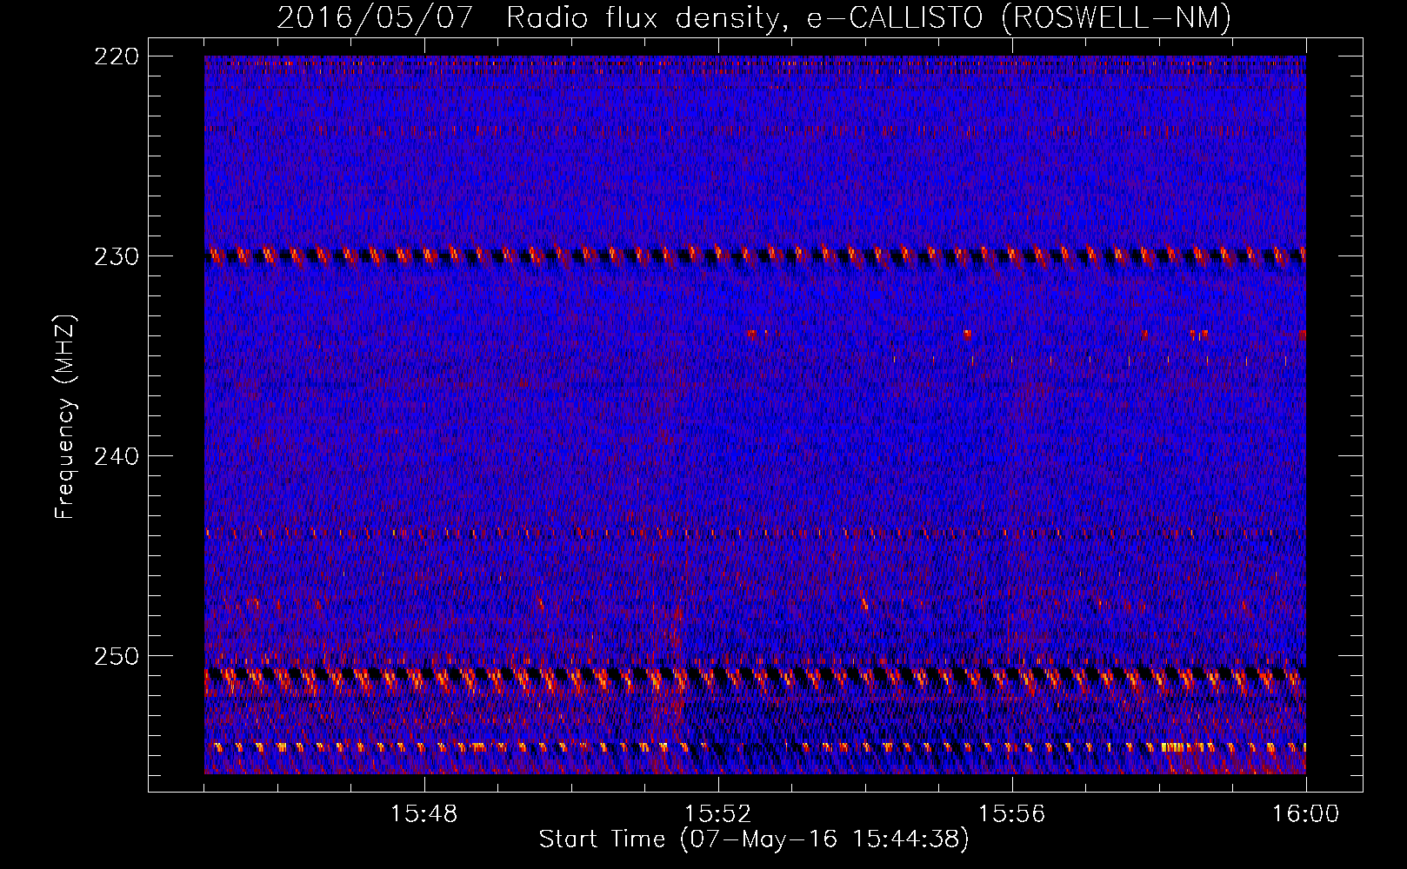Click the 230 frequency tick label
Image resolution: width=1407 pixels, height=869 pixels.
click(x=116, y=256)
